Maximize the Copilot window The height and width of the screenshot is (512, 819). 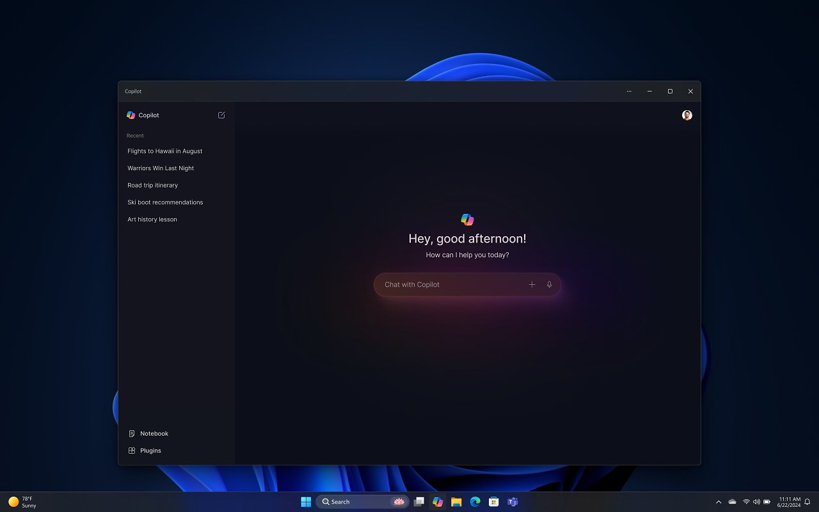point(670,92)
